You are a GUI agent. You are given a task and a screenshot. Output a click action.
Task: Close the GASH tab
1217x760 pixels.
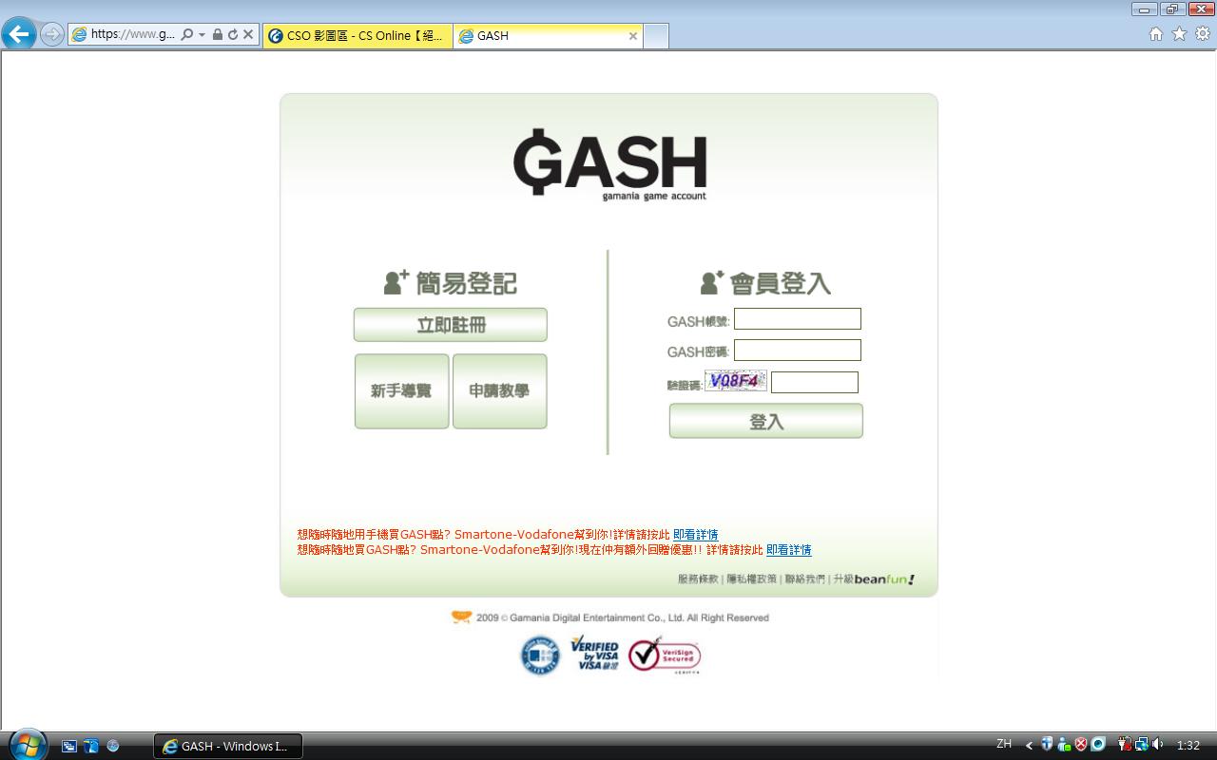(633, 36)
